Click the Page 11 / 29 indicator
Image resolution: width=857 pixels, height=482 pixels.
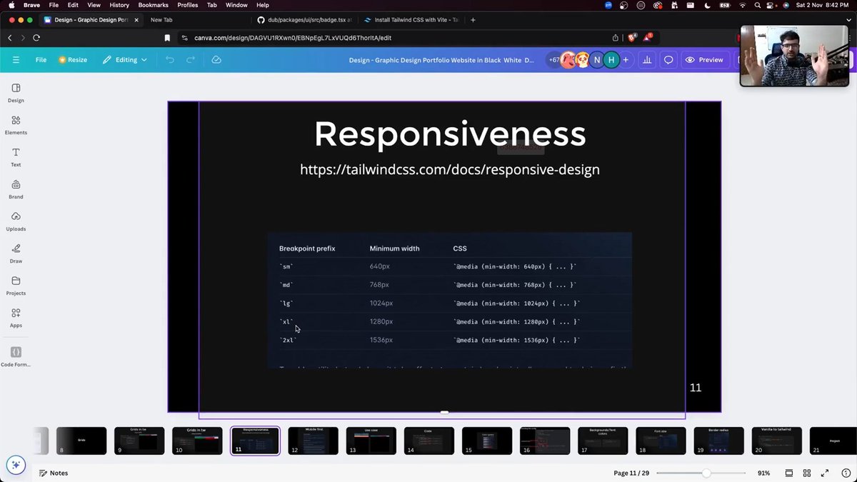pos(631,473)
